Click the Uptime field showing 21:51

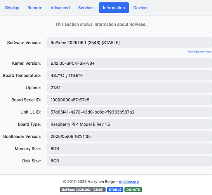tap(129, 88)
